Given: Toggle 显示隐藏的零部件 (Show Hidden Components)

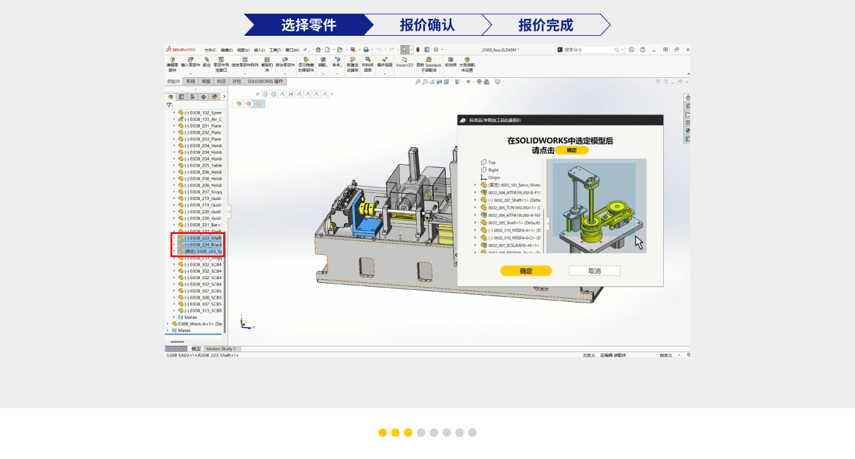Looking at the screenshot, I should click(306, 62).
